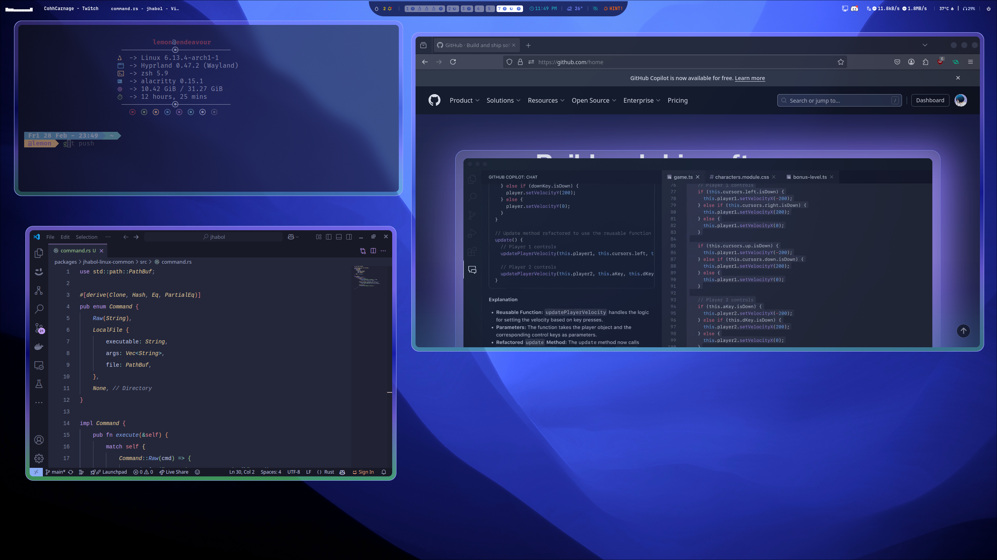This screenshot has height=560, width=997.
Task: Toggle the VS Code bottom panel
Action: [338, 237]
